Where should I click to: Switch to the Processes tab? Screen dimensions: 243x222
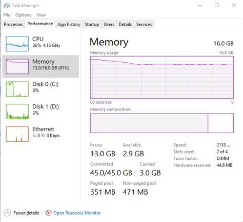point(13,24)
